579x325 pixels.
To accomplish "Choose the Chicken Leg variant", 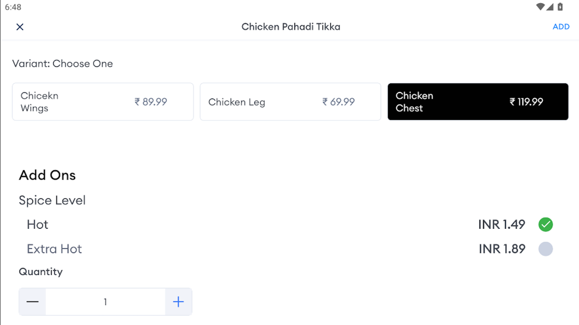I will 290,102.
